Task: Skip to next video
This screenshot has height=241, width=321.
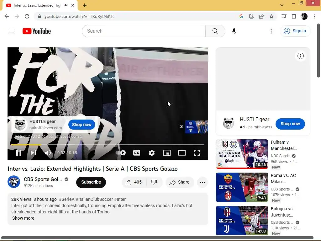Action: point(33,153)
